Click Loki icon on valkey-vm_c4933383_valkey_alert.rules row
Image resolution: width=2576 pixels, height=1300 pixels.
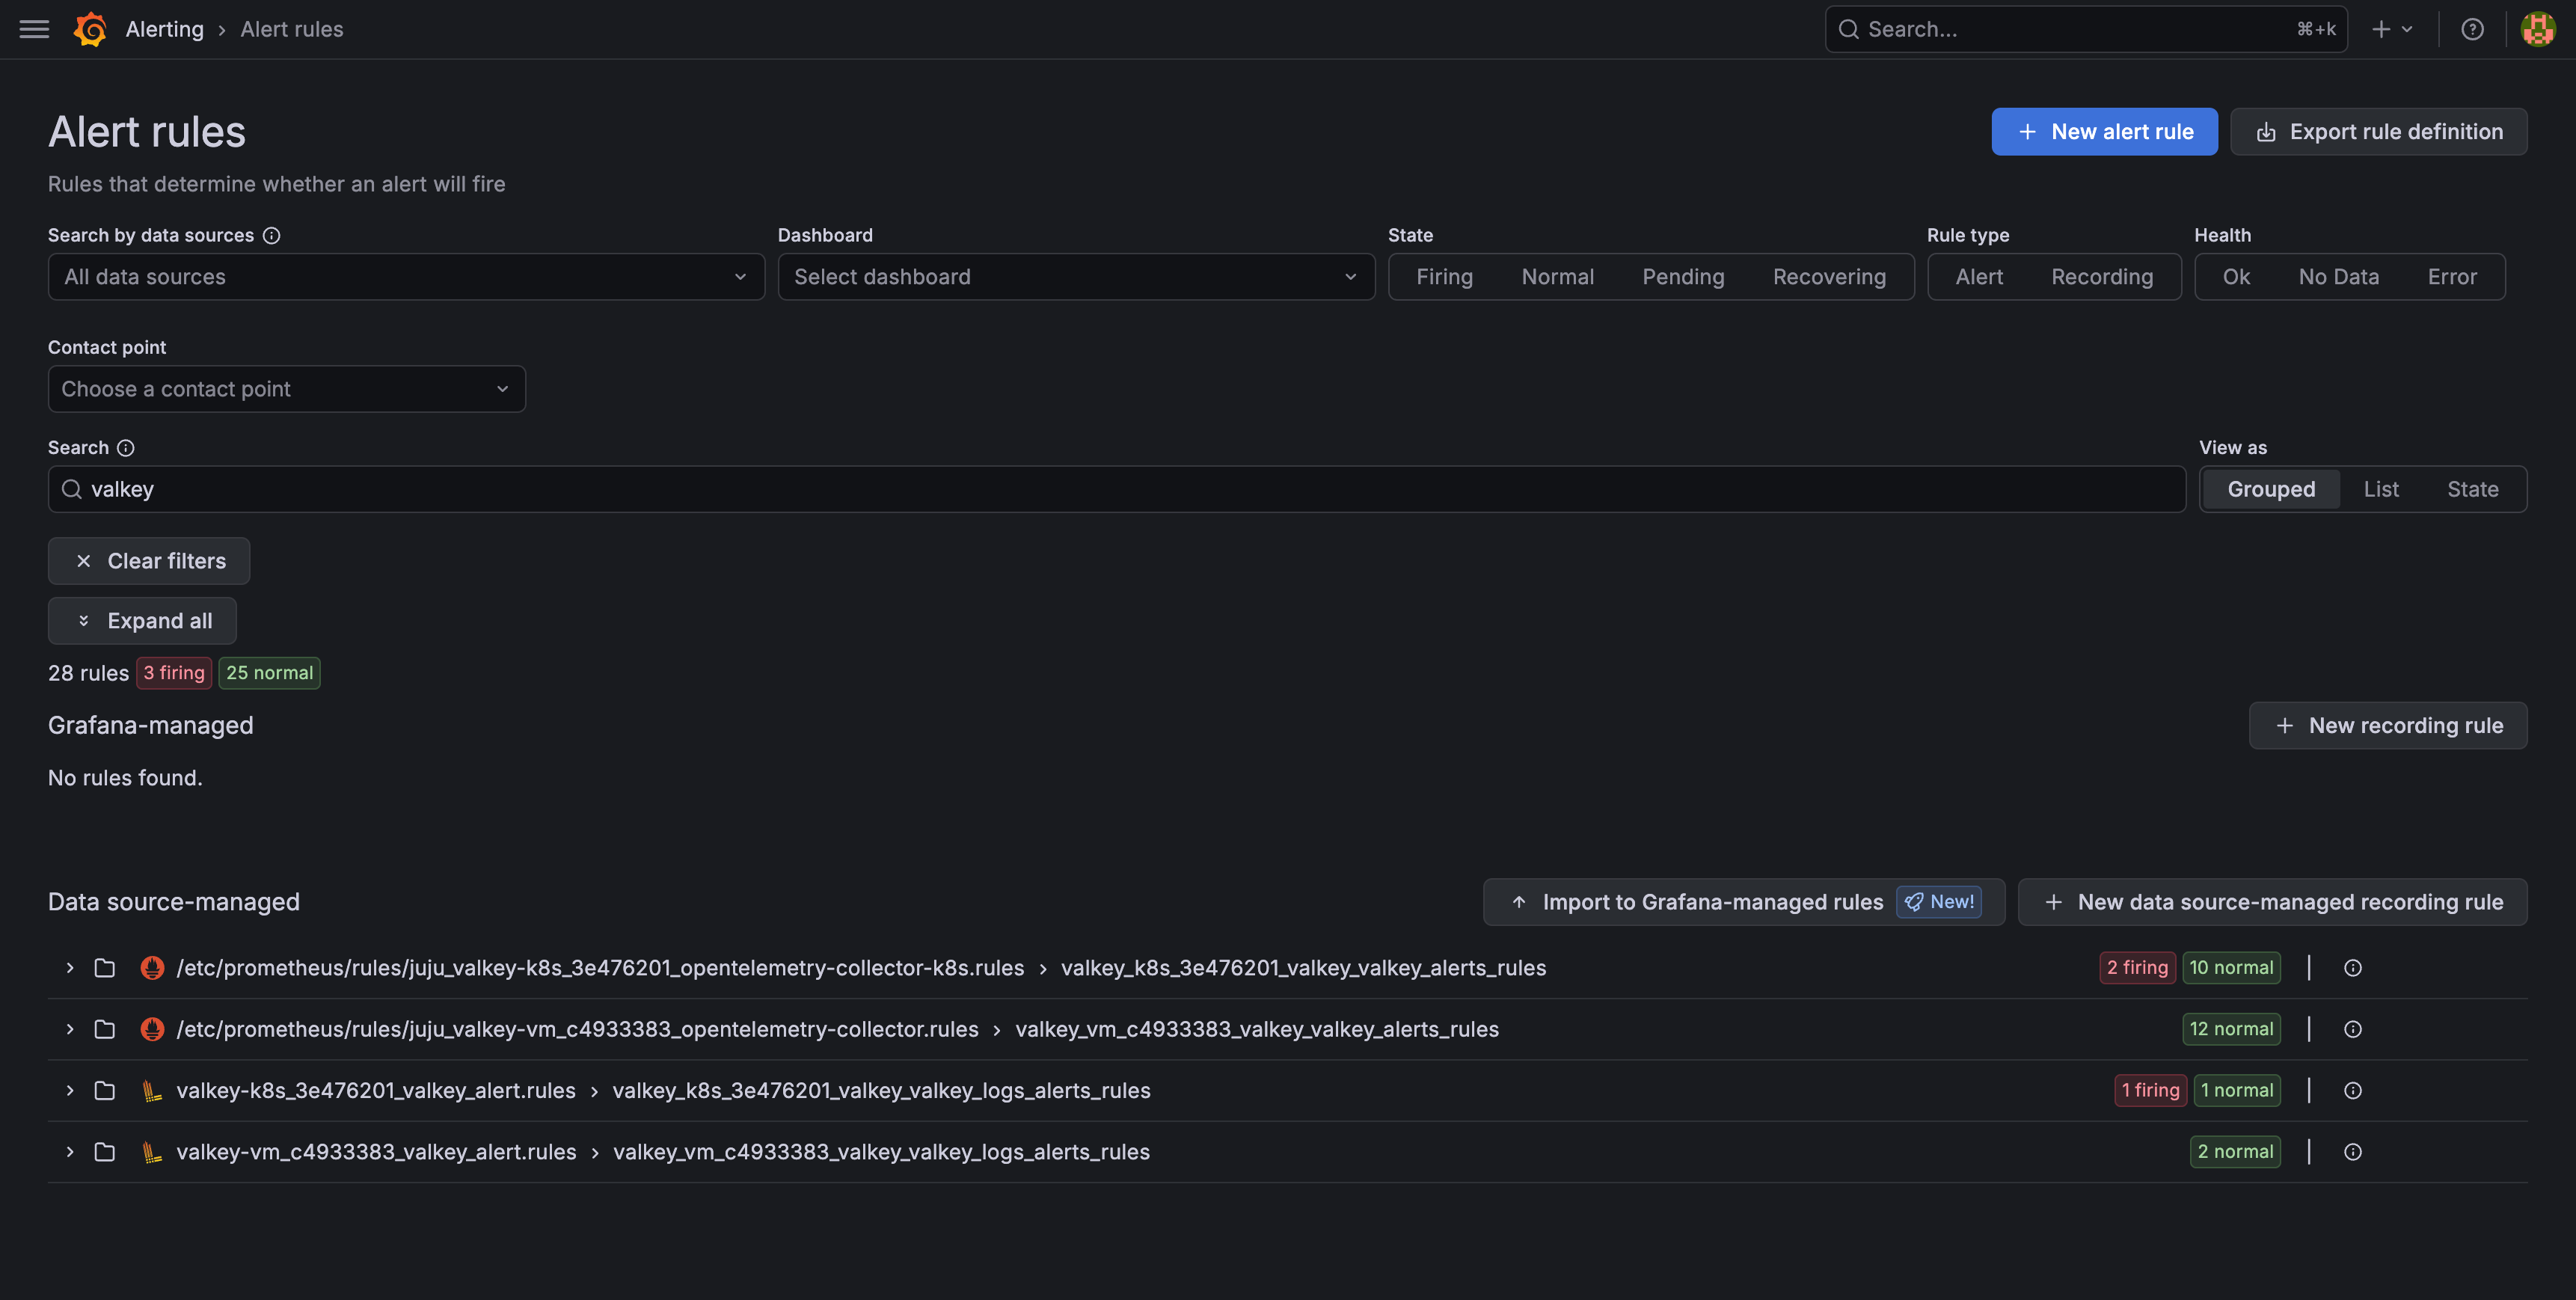click(x=152, y=1152)
